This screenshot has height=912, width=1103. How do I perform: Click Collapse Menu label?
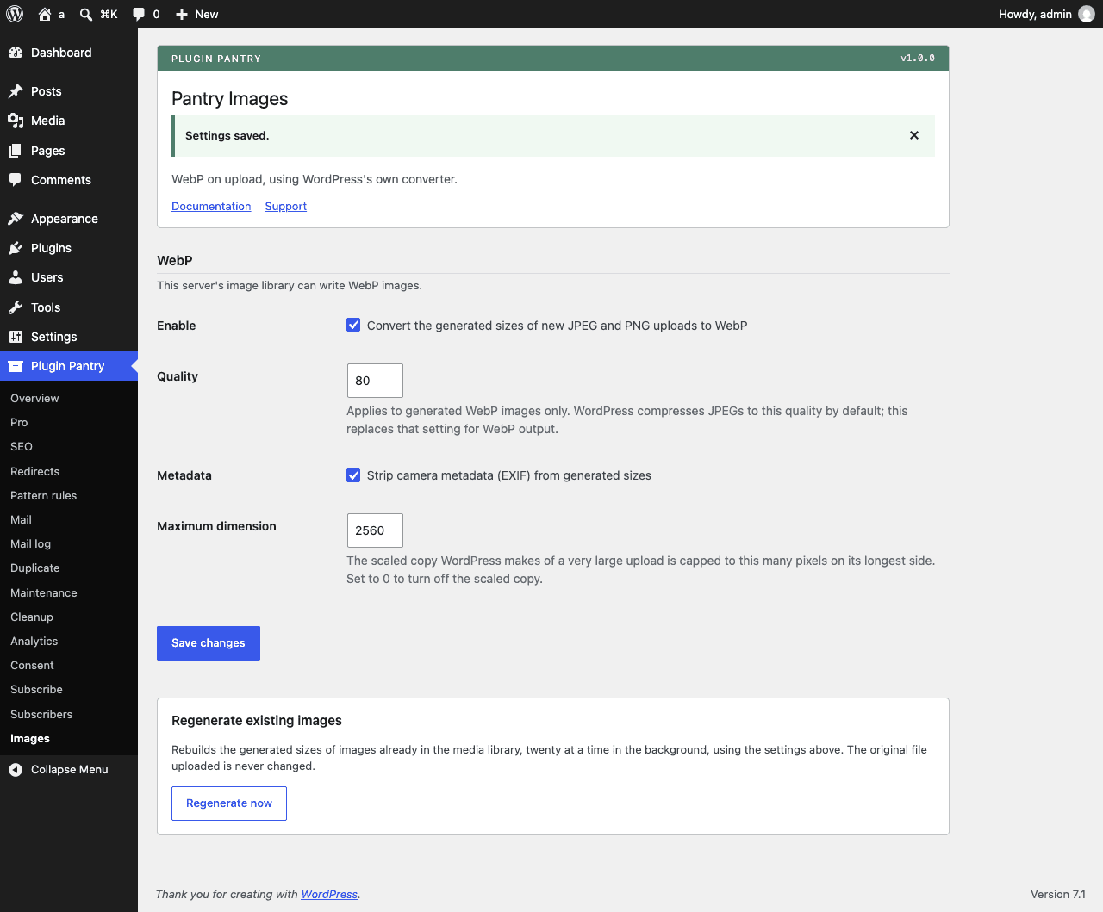click(70, 770)
